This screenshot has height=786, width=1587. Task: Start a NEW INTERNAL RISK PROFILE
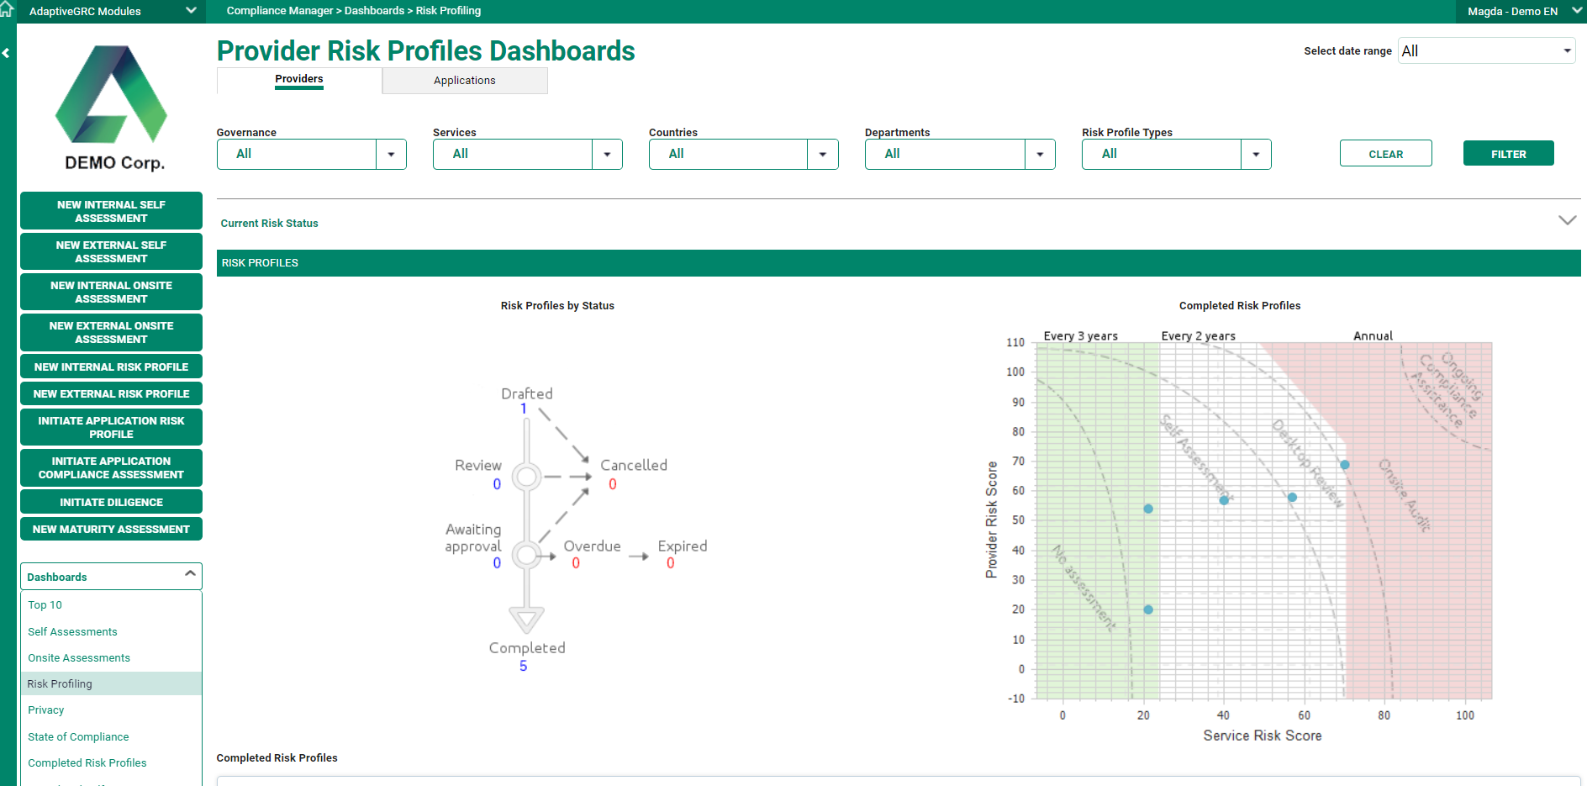(111, 367)
